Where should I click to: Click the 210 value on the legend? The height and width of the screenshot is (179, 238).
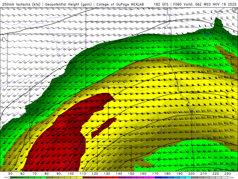pos(203,174)
